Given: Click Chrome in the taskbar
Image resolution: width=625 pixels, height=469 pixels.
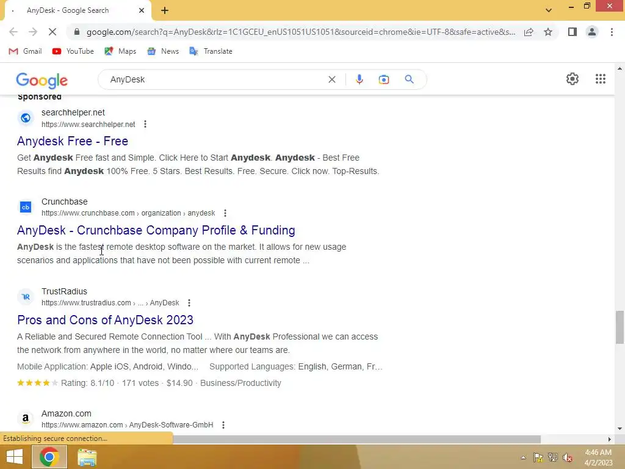Looking at the screenshot, I should coord(49,457).
